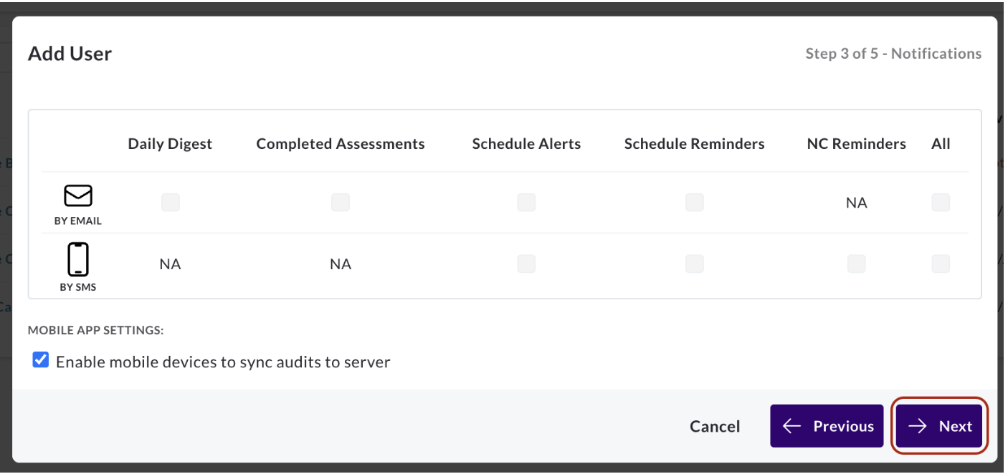Screen dimensions: 1008x474
Task: Click the Step 3 of 5 Notifications label
Action: (893, 54)
